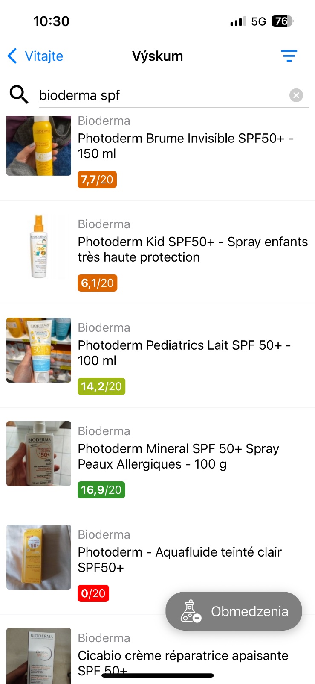Select Photoderm Kid SPF50+ Spray enfants
The image size is (315, 684).
pos(192,249)
